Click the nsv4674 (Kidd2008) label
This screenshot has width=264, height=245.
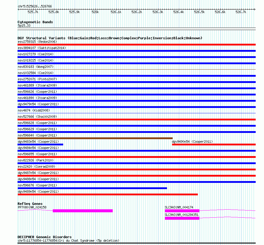pyautogui.click(x=34, y=110)
